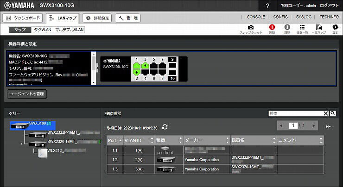Select port 2 on the switch diagram

(x=137, y=72)
